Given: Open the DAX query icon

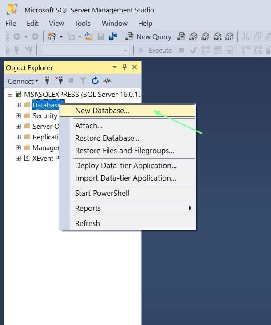Looking at the screenshot, I should (229, 37).
